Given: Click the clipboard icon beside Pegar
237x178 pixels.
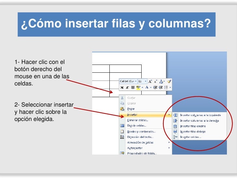Looking at the screenshot, I should pos(122,109).
